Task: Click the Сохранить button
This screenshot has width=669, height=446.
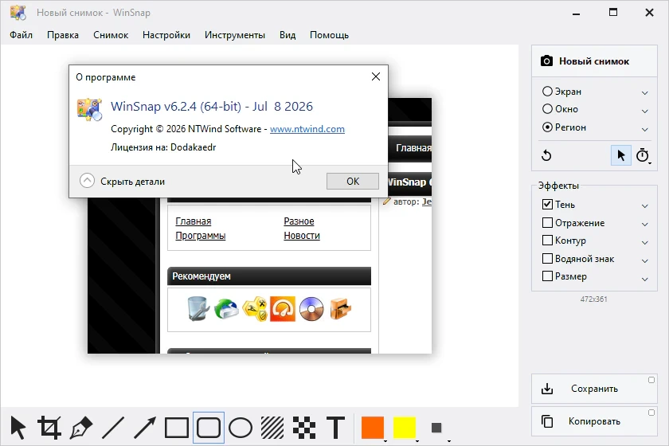Action: coord(594,389)
